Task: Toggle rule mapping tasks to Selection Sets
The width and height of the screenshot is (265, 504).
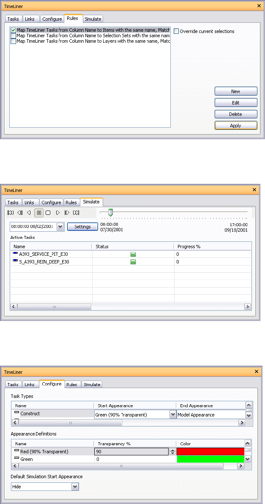Action: [x=13, y=36]
